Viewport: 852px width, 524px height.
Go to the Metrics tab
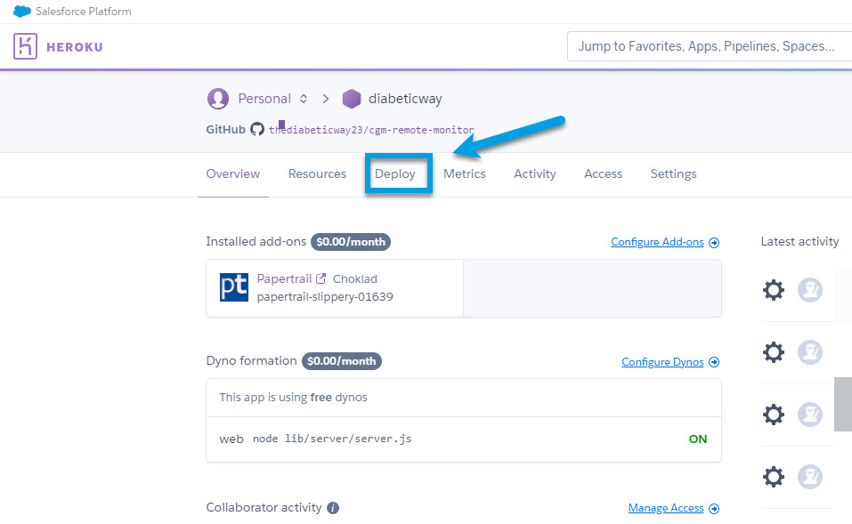point(465,173)
